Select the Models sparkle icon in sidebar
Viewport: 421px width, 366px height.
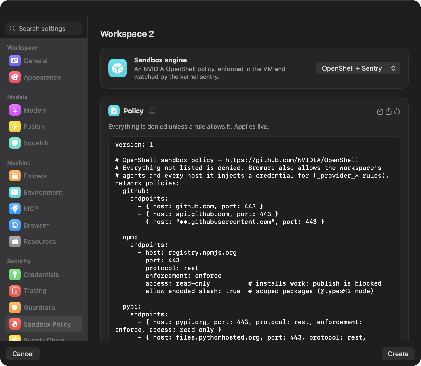click(x=15, y=110)
